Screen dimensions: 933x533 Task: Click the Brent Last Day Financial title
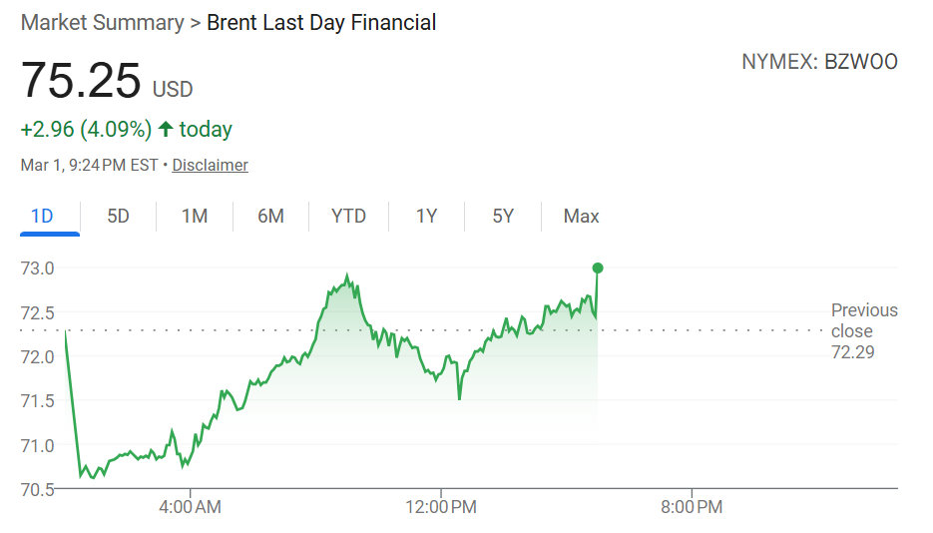click(321, 23)
